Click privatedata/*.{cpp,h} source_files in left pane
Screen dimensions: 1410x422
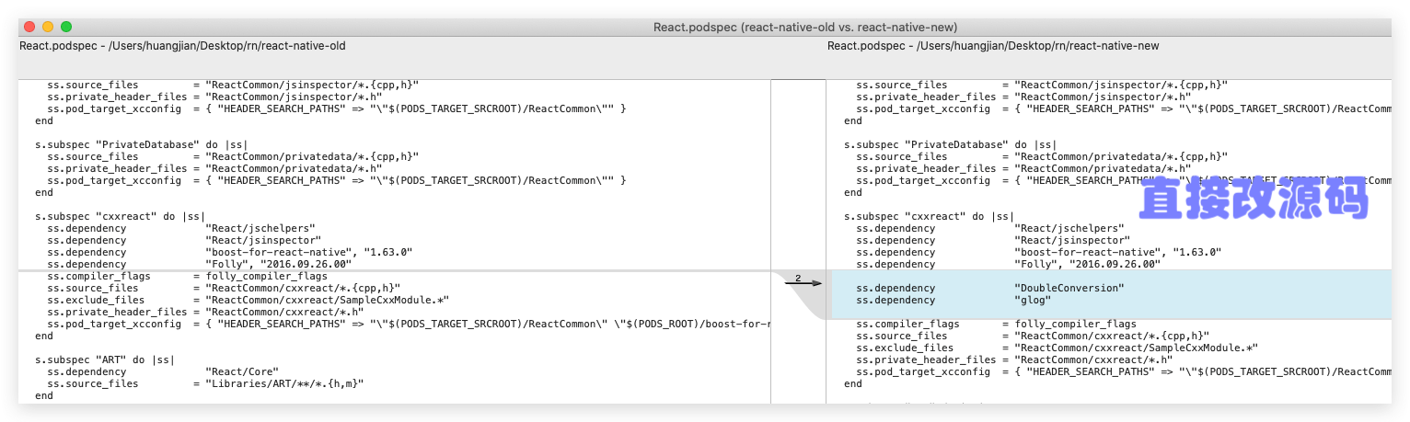(x=233, y=156)
